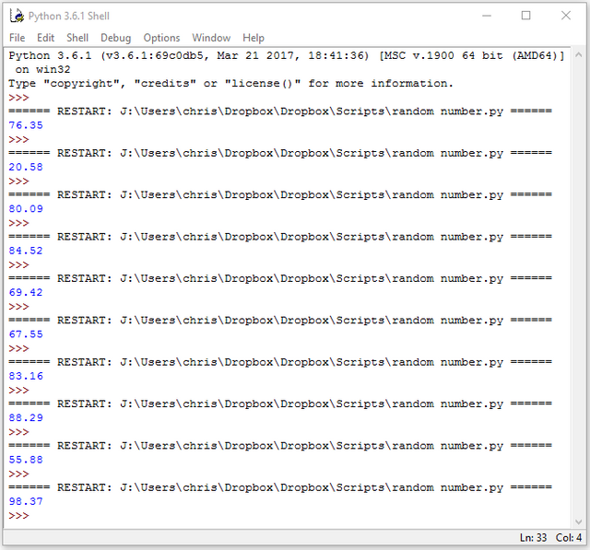Click the RESTART line above 98.37

pyautogui.click(x=280, y=487)
